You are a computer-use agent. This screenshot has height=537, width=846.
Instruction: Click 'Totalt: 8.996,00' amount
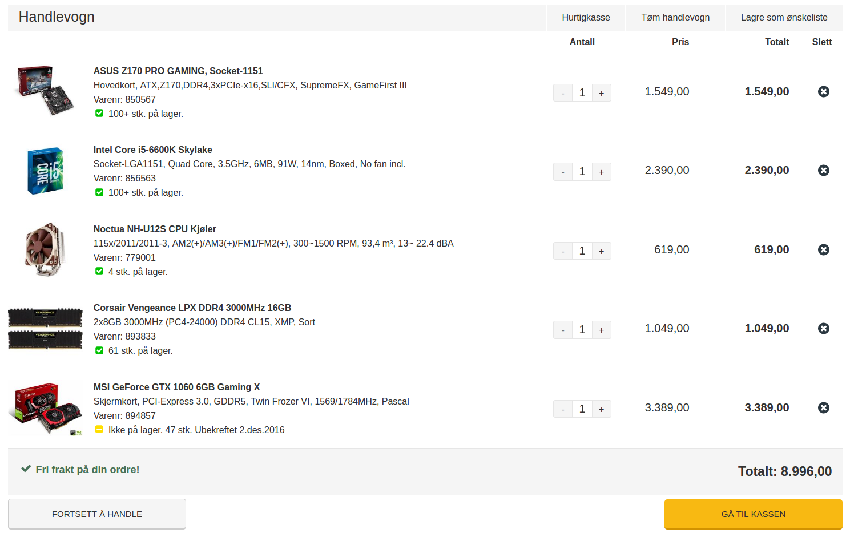coord(784,471)
